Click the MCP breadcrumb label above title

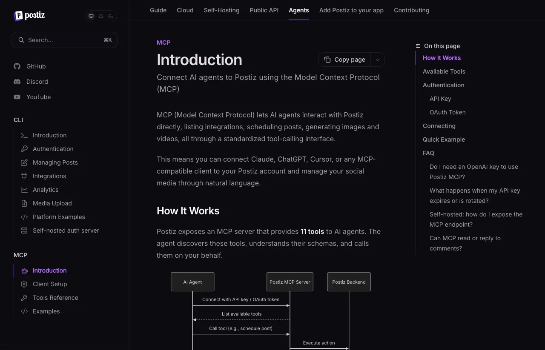(163, 43)
